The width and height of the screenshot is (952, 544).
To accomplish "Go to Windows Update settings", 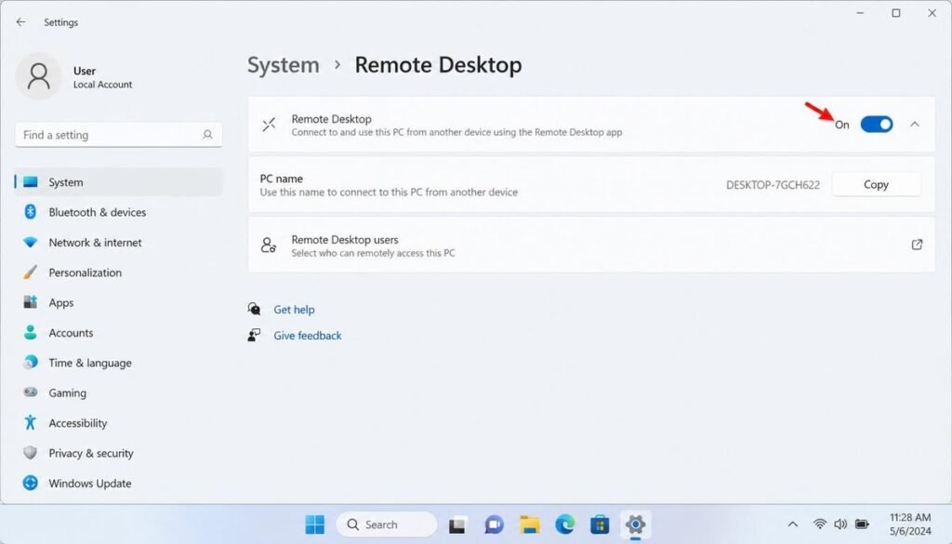I will 119,484.
